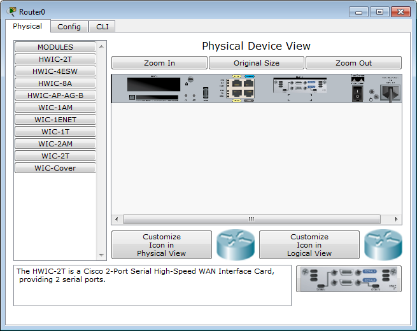The width and height of the screenshot is (417, 331).
Task: Select the HWIC-8A module
Action: pos(55,83)
